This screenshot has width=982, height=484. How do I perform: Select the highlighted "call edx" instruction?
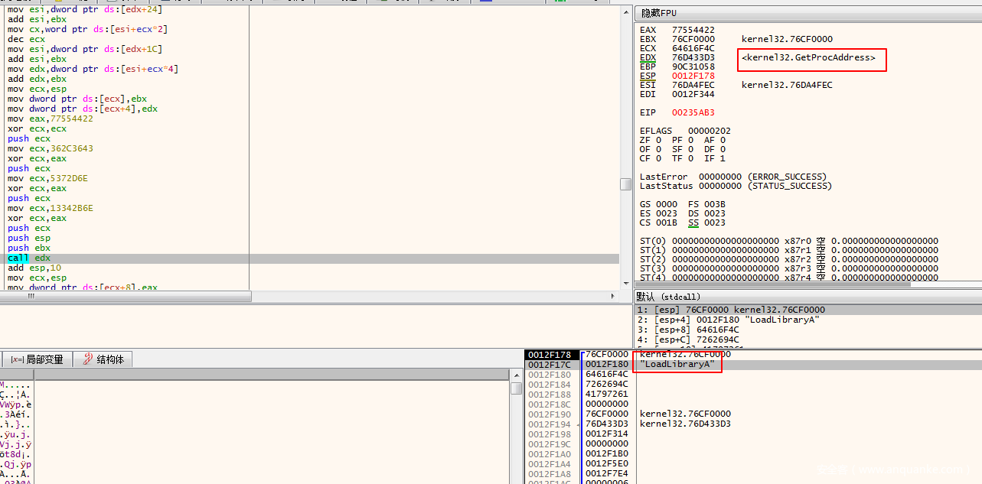(29, 258)
